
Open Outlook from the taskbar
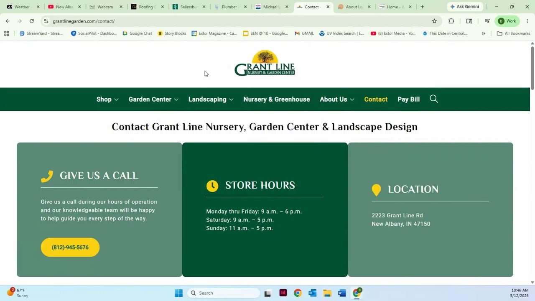[312, 293]
